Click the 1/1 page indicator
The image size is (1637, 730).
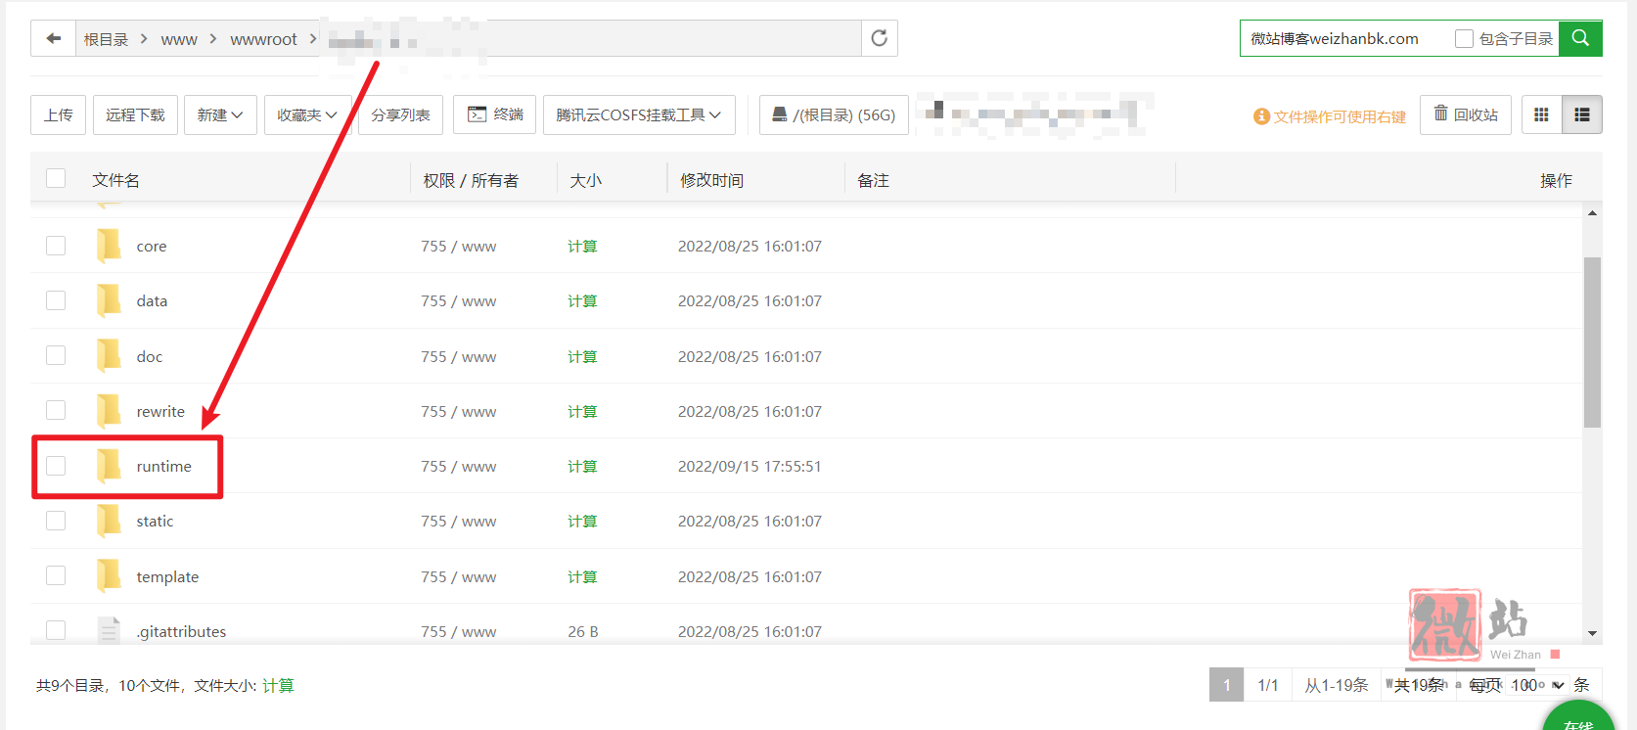click(x=1268, y=685)
